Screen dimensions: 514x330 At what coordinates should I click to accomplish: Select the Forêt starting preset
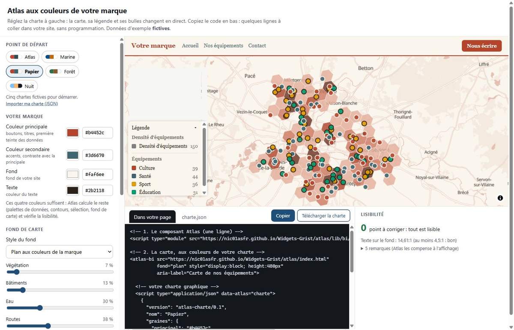coord(63,71)
